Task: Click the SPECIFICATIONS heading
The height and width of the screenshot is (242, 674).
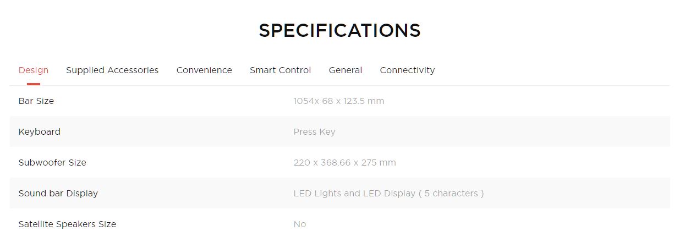Action: [x=339, y=31]
